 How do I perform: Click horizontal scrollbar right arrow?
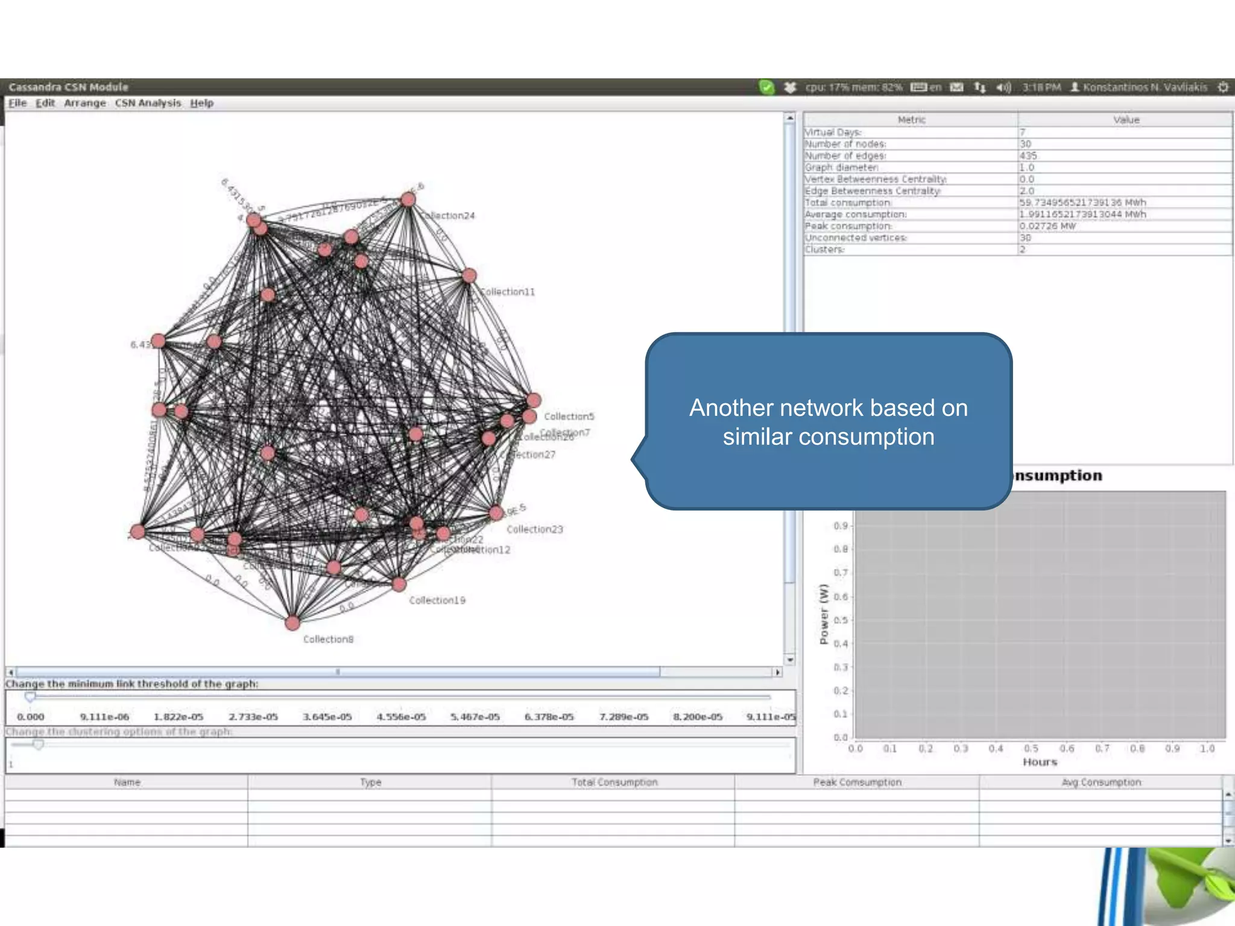777,672
